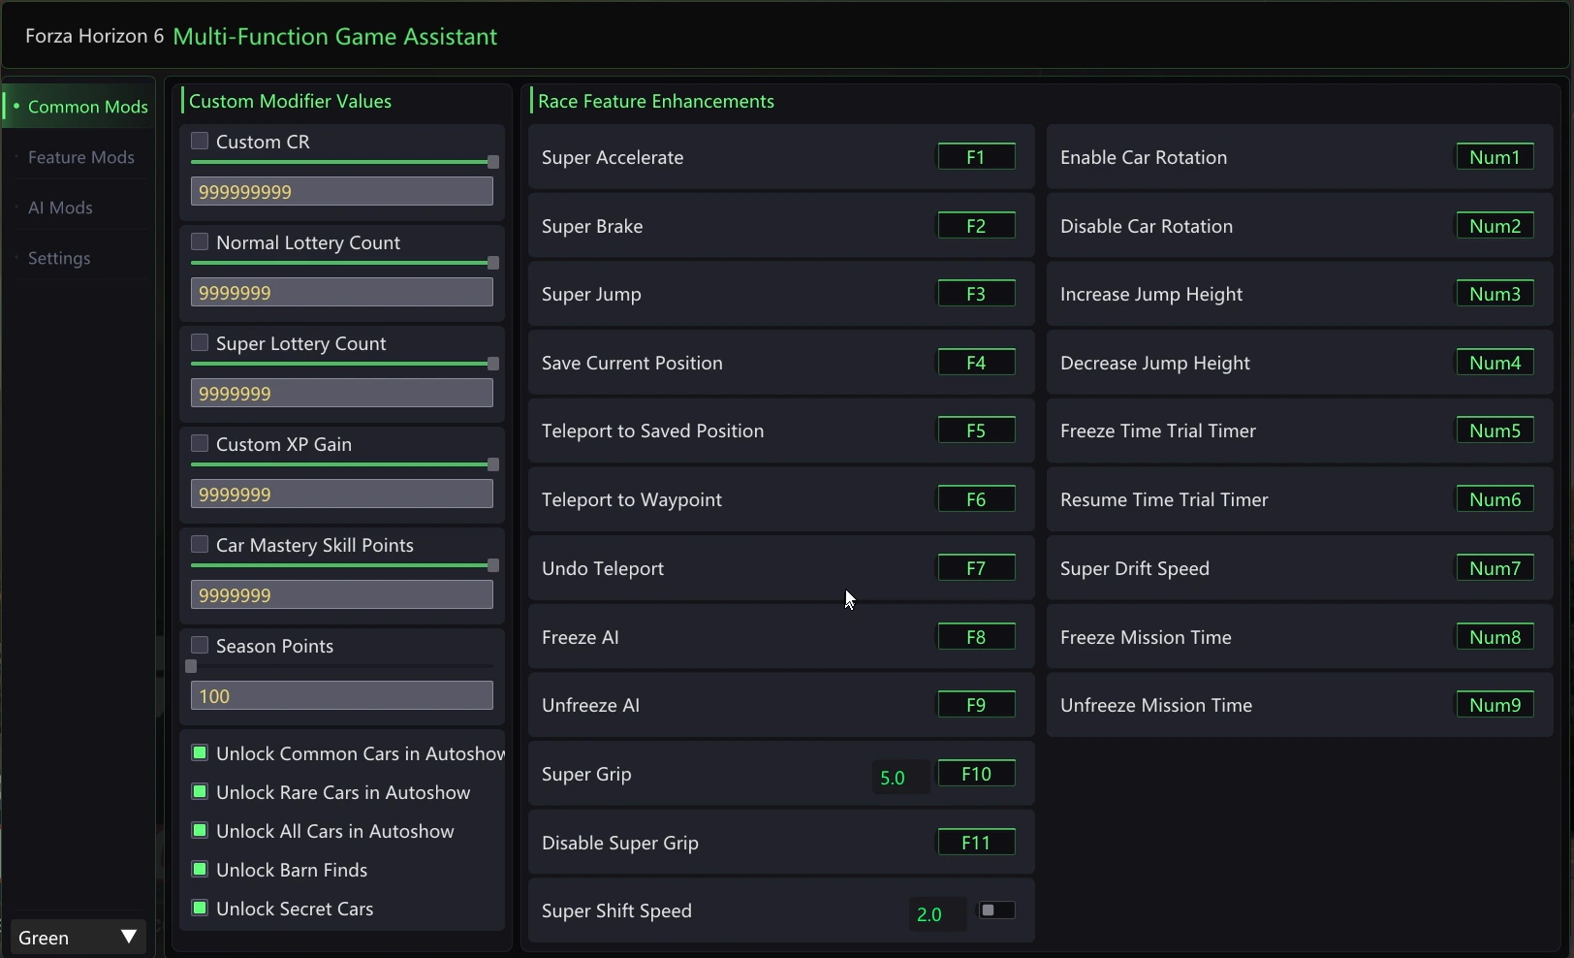Click the F2 hotkey for Super Brake

click(x=976, y=226)
